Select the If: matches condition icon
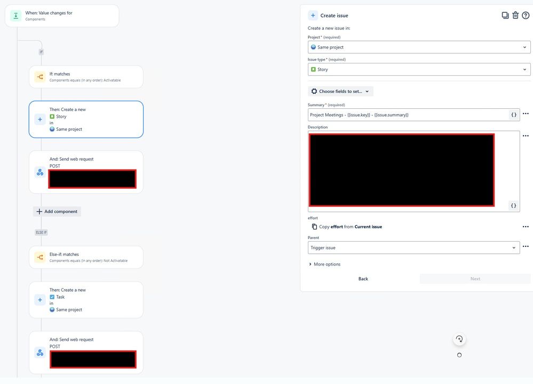The width and height of the screenshot is (533, 384). tap(40, 77)
